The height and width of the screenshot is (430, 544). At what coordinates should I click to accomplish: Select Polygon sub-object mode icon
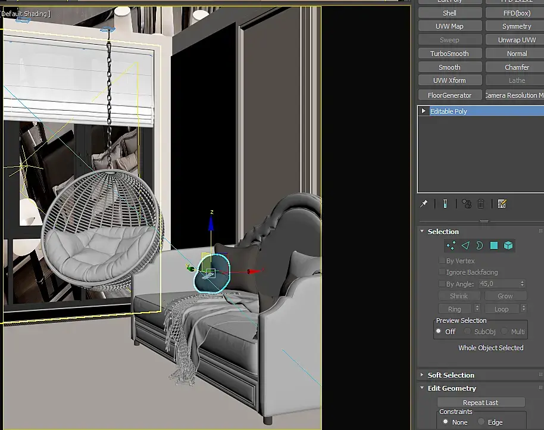tap(493, 246)
